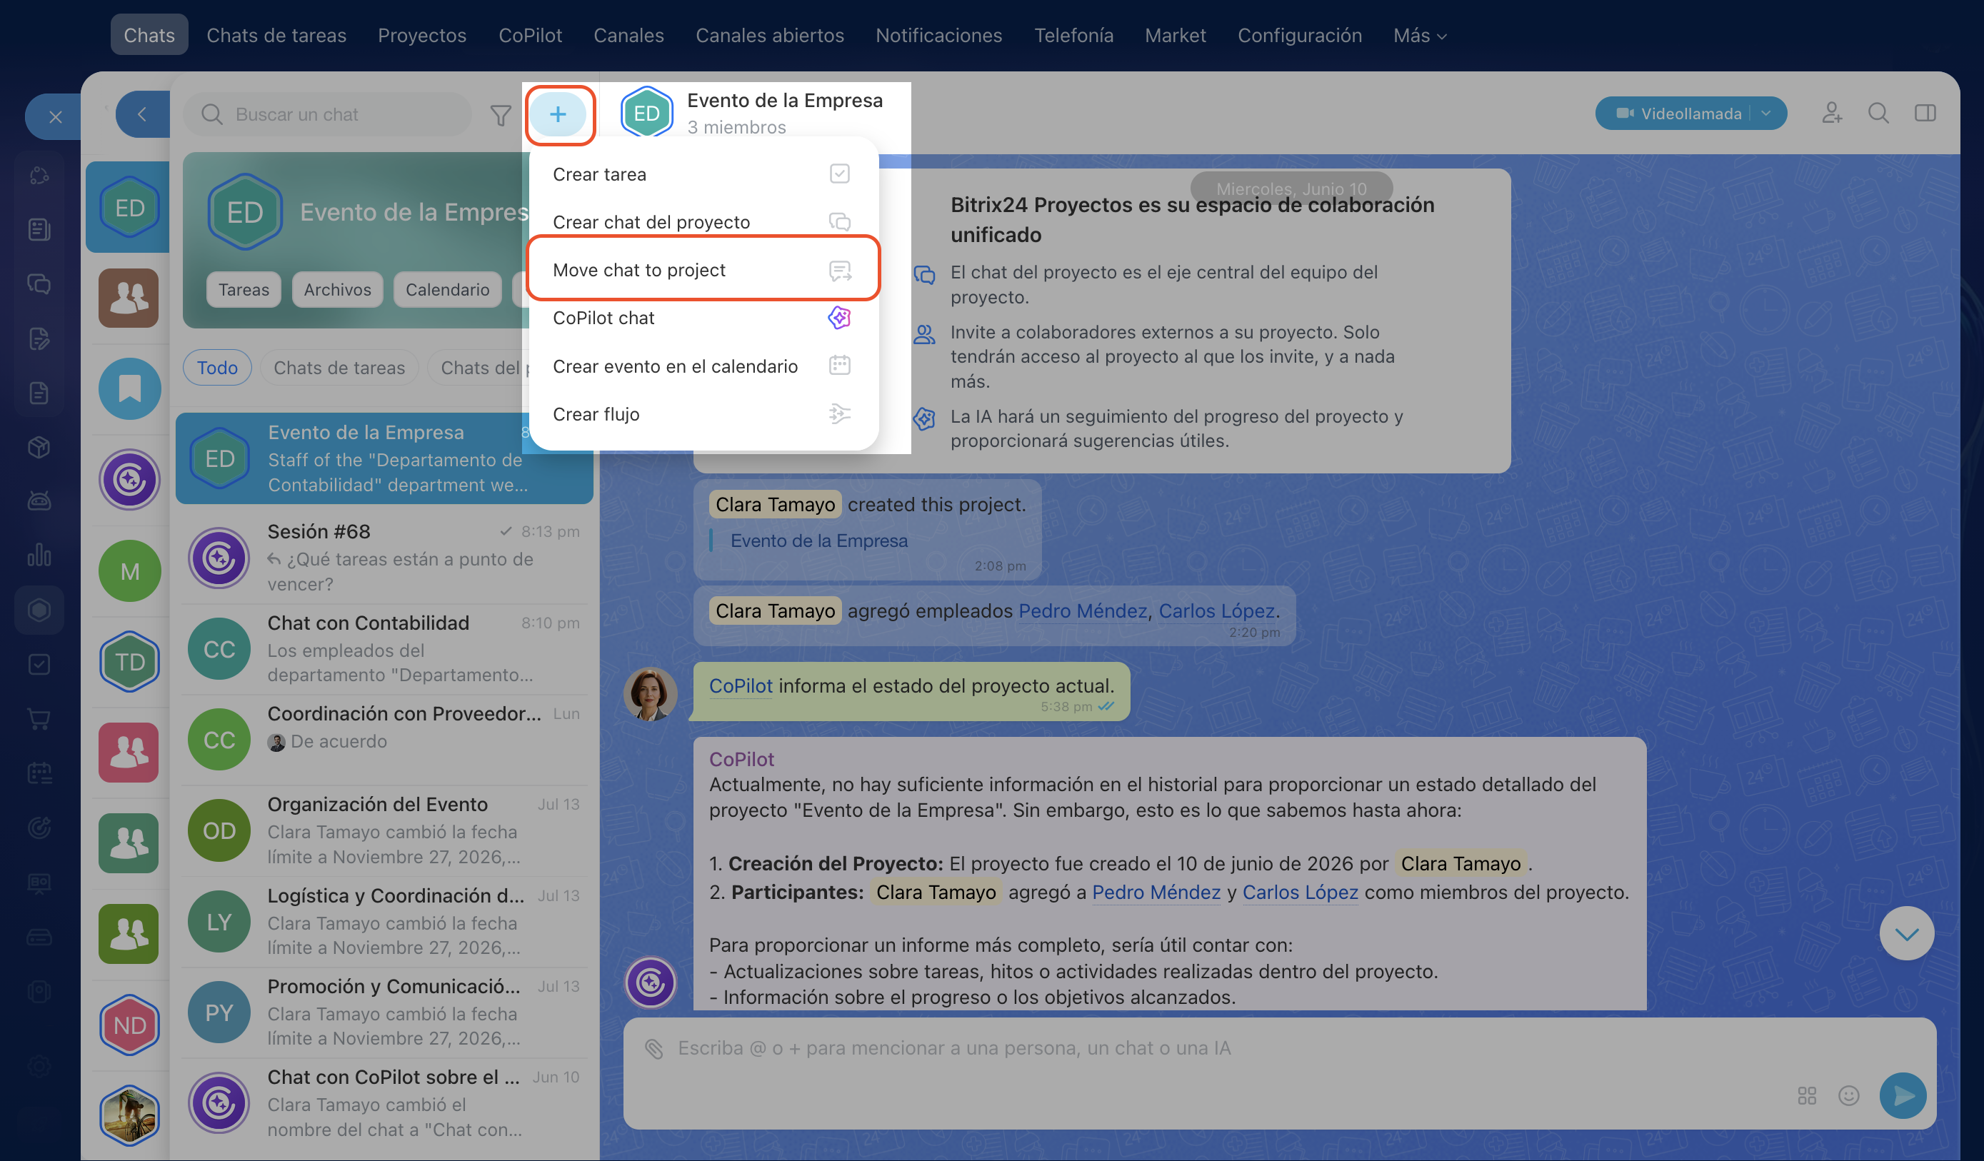Send message with the arrow button

coord(1903,1095)
